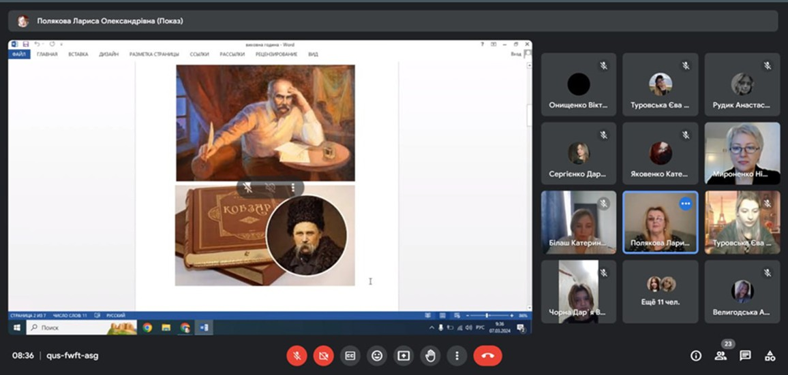Screen dimensions: 788x375
Task: Select the Яковенко Кате… participant tile
Action: pyautogui.click(x=661, y=154)
